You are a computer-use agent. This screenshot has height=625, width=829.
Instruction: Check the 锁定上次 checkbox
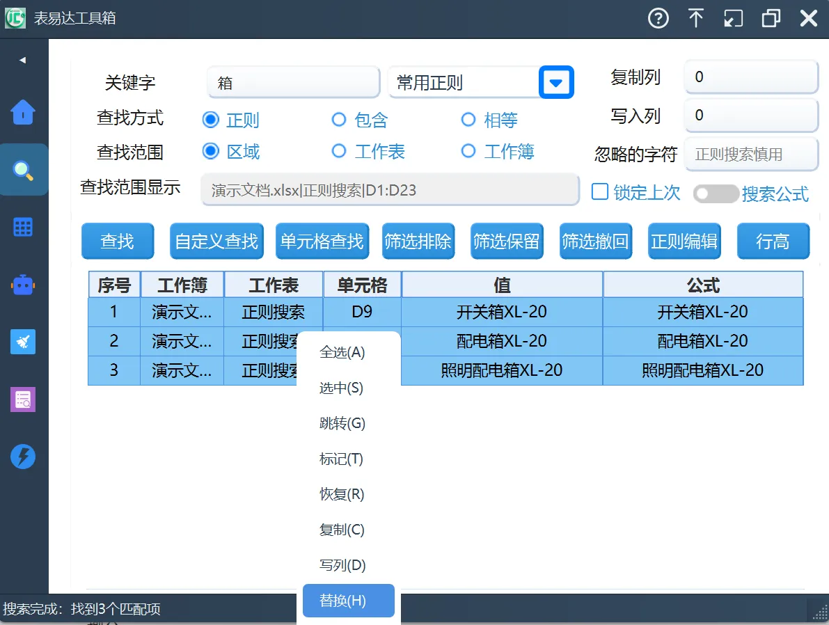(x=599, y=192)
